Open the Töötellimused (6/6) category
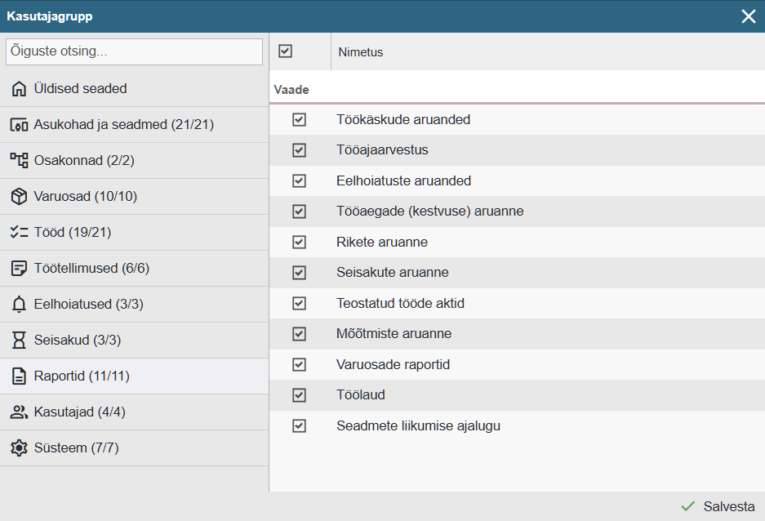Viewport: 765px width, 521px height. 91,269
